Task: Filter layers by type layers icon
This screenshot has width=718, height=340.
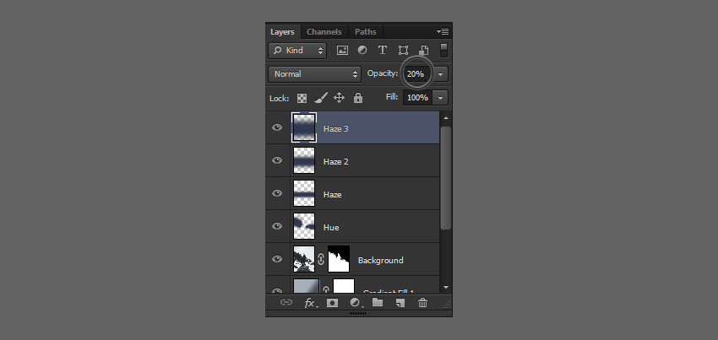Action: click(383, 51)
